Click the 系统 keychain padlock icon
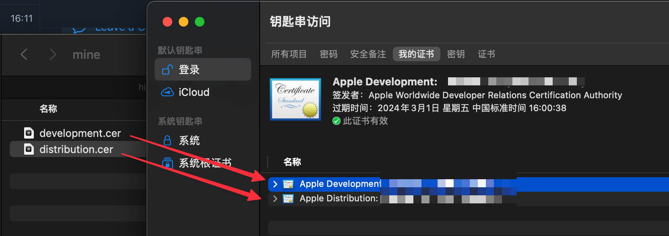This screenshot has width=669, height=236. pos(167,141)
